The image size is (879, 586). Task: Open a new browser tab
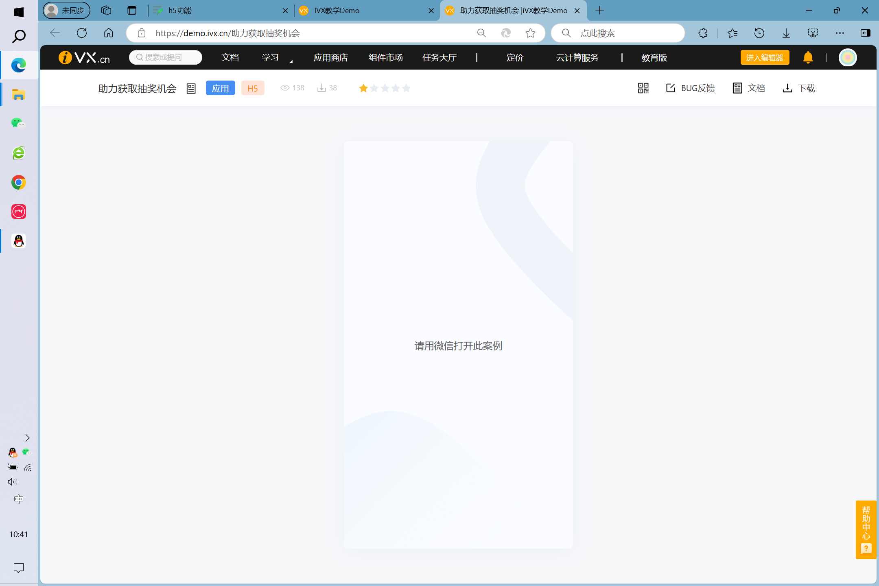pos(600,11)
